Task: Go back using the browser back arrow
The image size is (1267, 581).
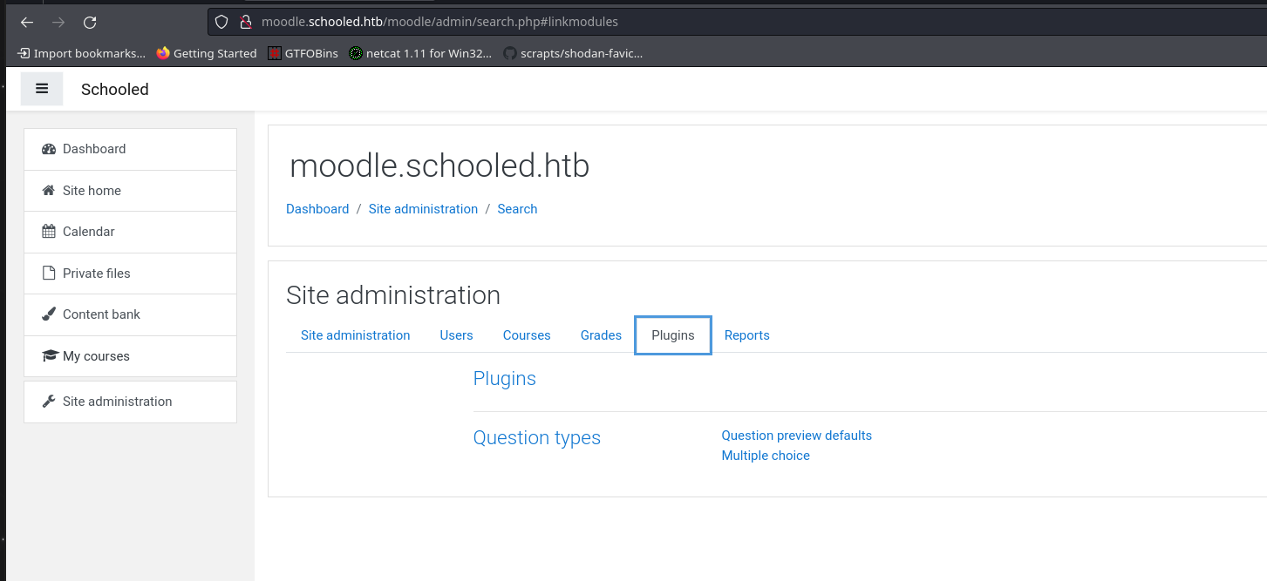Action: [x=27, y=23]
